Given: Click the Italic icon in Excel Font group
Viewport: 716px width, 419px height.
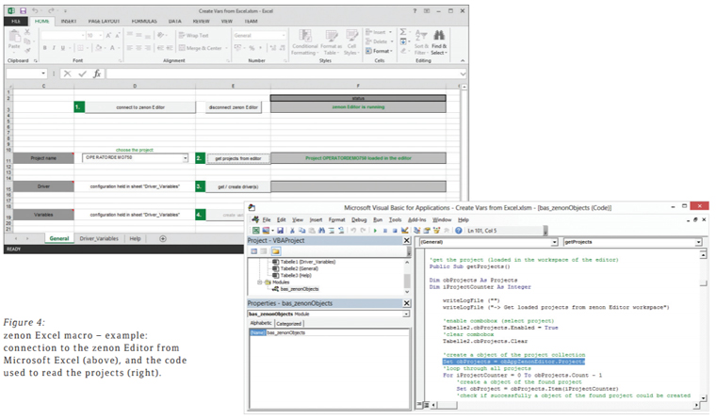Looking at the screenshot, I should pos(54,48).
